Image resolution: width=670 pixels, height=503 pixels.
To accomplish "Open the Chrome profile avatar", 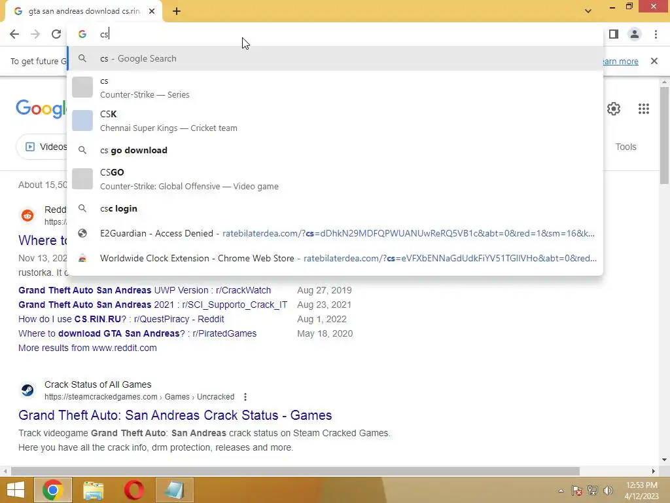I will tap(635, 34).
